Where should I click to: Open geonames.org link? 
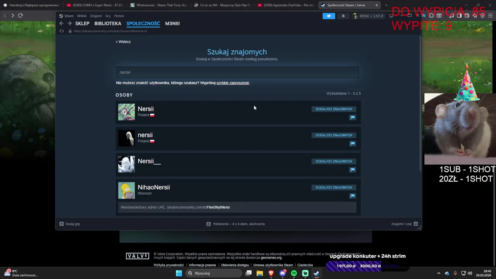click(x=271, y=258)
